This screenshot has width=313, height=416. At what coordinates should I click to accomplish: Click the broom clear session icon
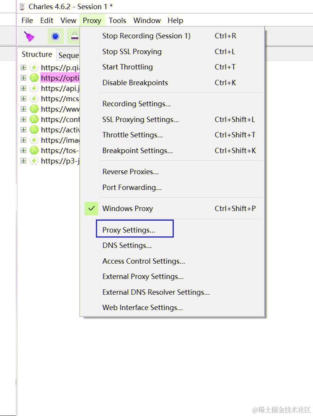[29, 36]
